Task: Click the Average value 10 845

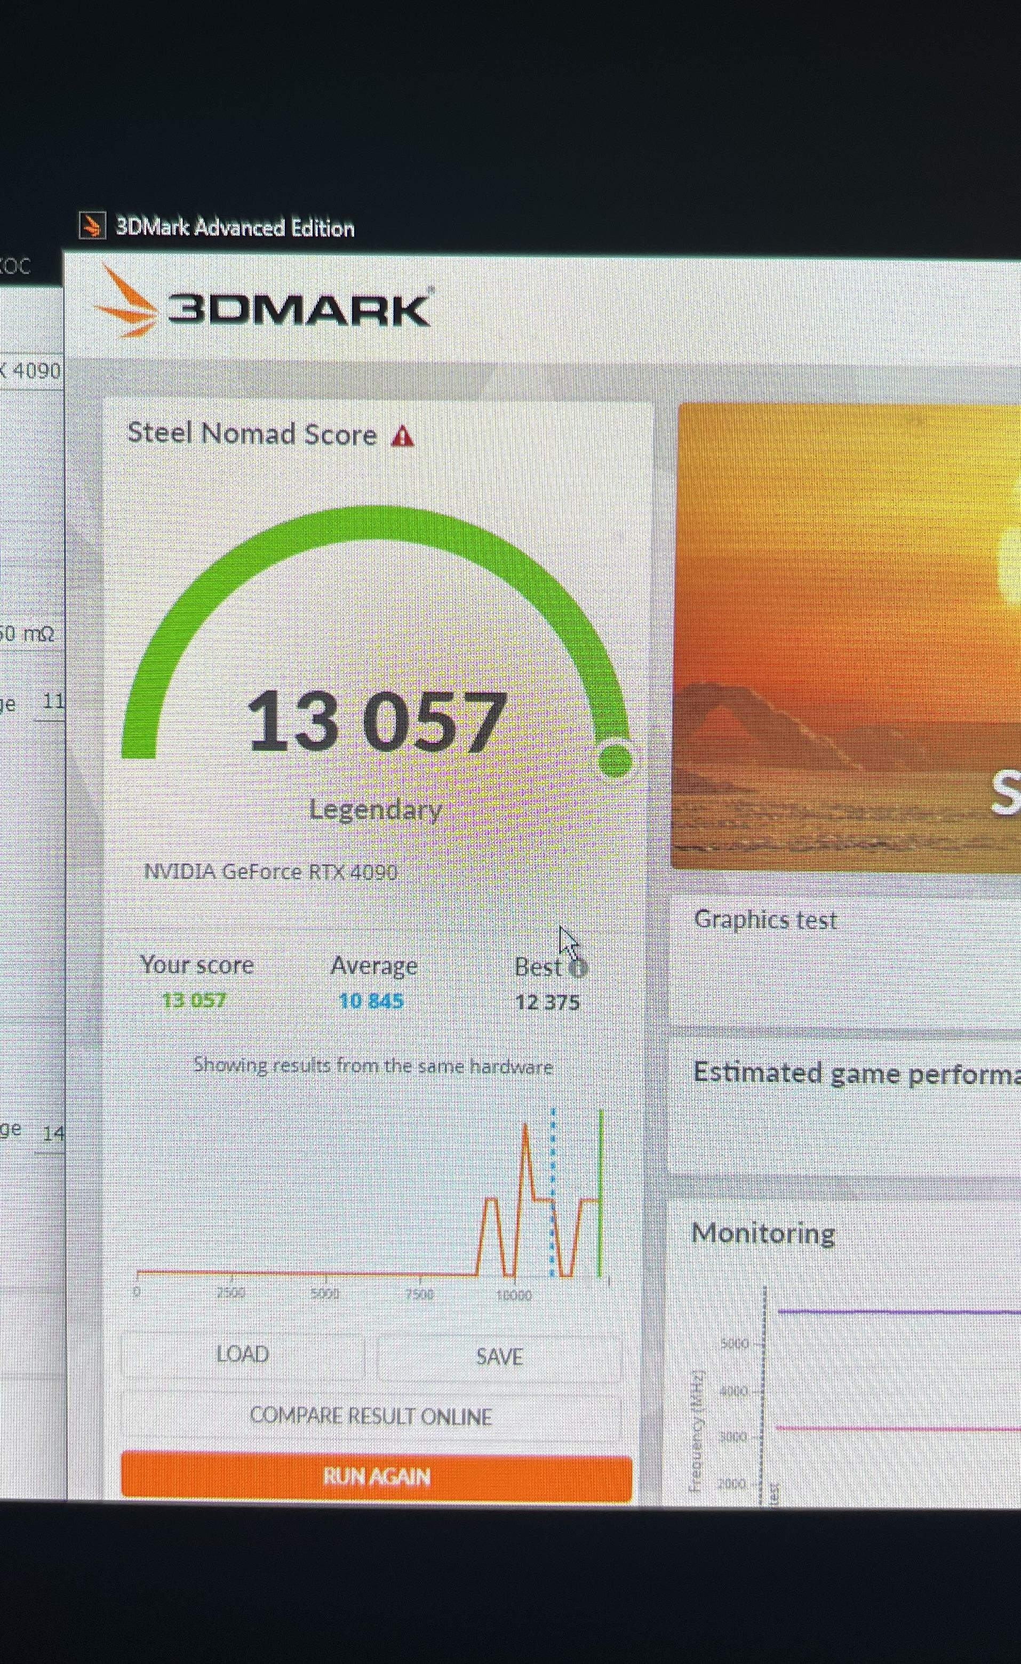Action: 371,1000
